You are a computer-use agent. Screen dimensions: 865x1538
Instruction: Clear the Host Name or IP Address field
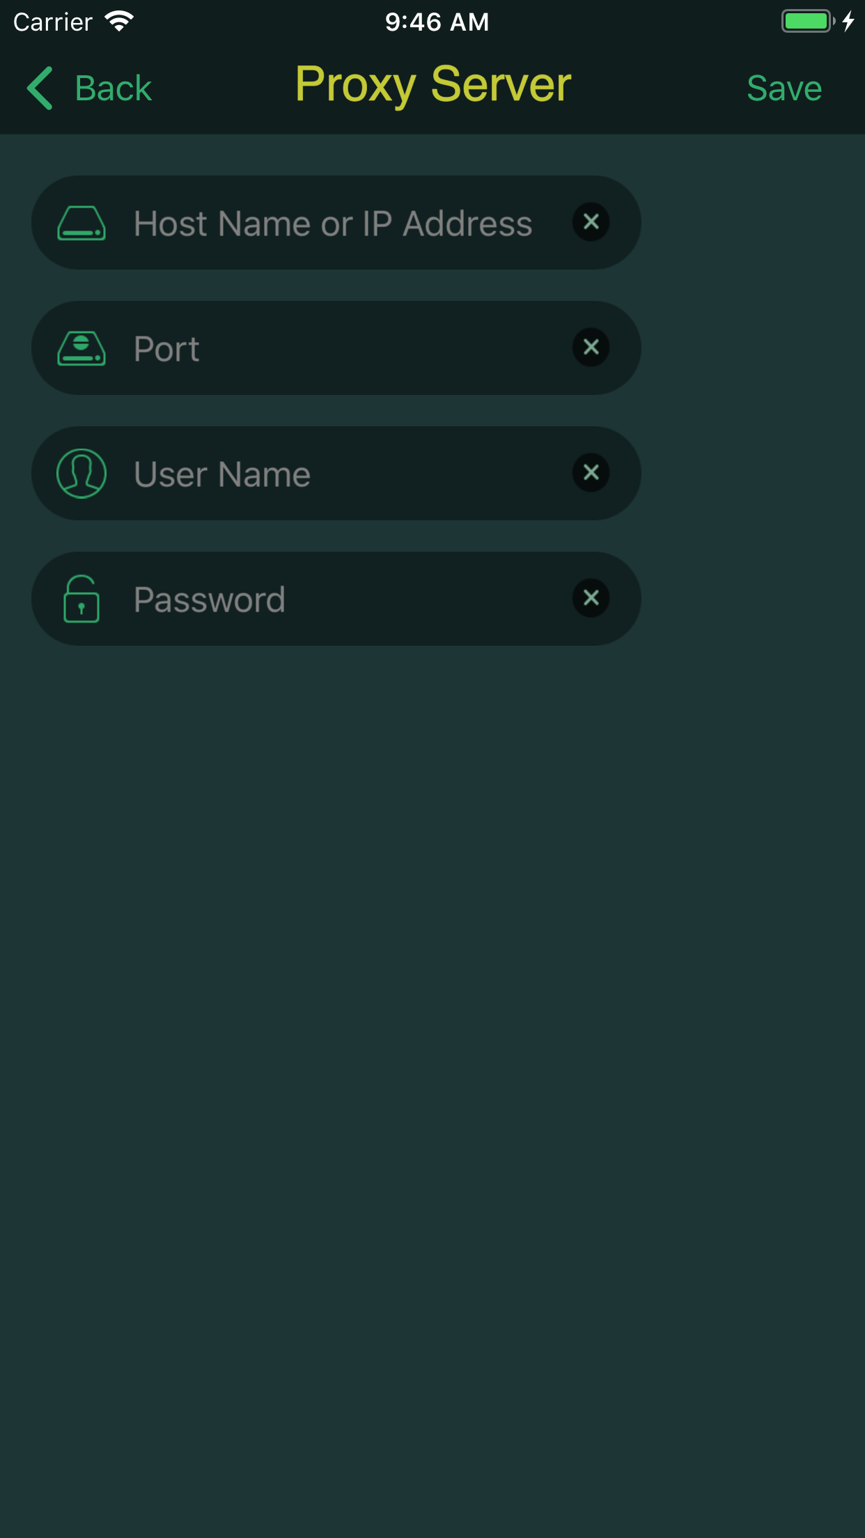[x=591, y=222]
